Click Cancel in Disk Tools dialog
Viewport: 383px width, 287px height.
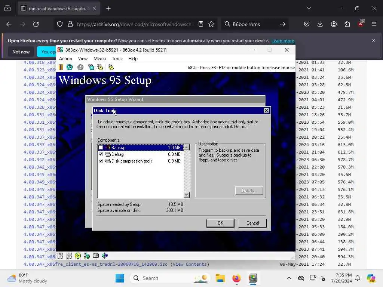252,223
